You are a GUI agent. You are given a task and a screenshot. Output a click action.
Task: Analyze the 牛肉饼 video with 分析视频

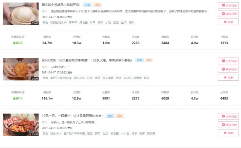(x=228, y=61)
